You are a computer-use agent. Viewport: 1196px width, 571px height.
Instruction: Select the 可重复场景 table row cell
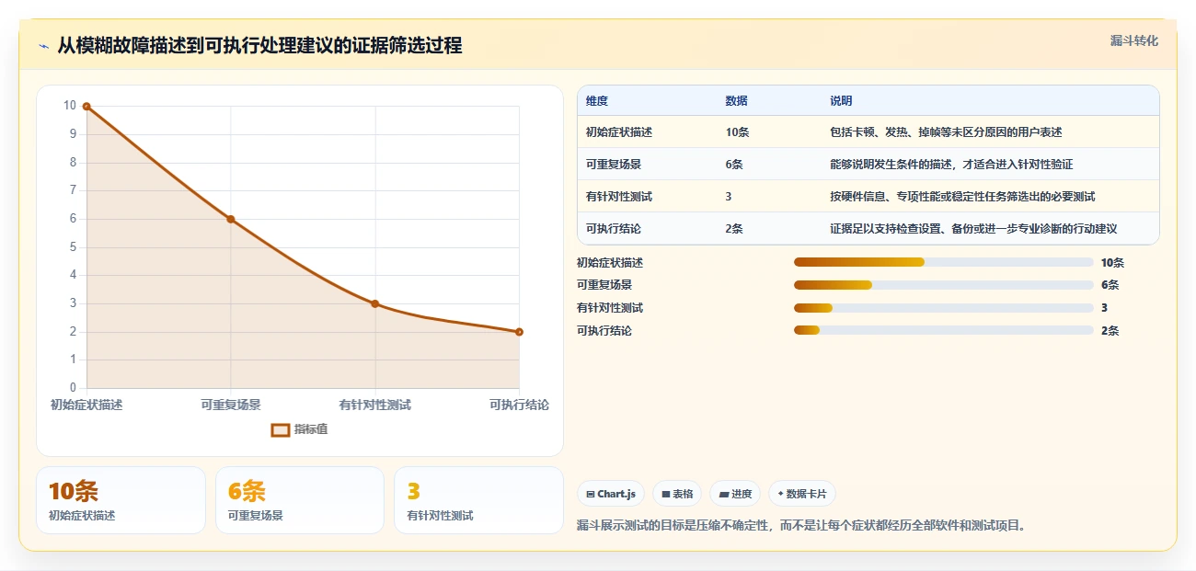pyautogui.click(x=614, y=165)
